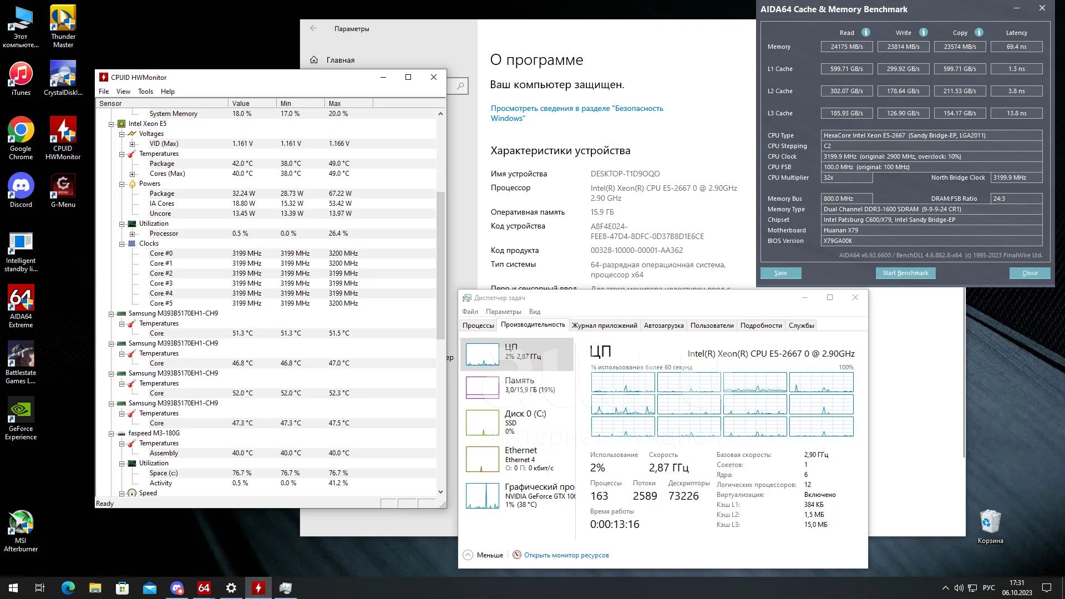Open Microsoft Store from the taskbar
The height and width of the screenshot is (599, 1065).
pyautogui.click(x=122, y=588)
